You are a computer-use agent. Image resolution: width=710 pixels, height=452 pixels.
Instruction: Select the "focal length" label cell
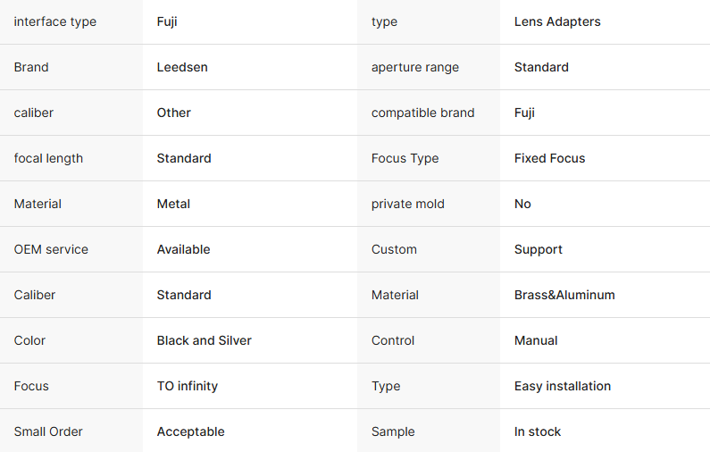coord(48,158)
